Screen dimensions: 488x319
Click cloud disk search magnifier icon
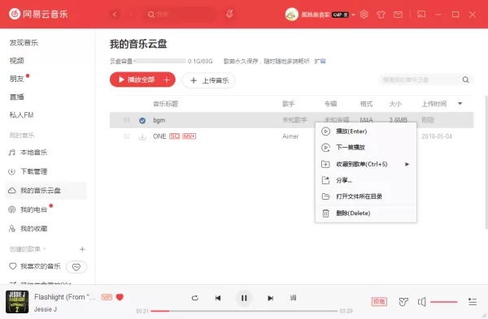465,80
